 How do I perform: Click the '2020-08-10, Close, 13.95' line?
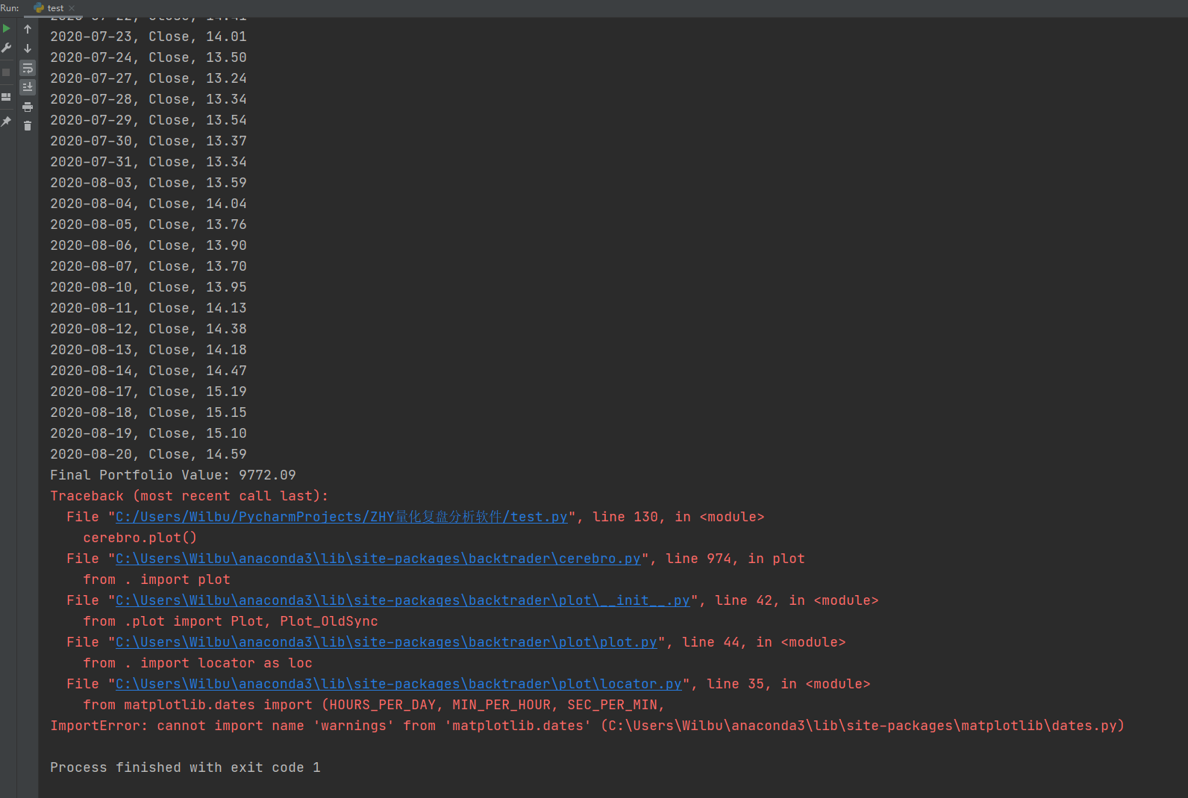pos(148,287)
